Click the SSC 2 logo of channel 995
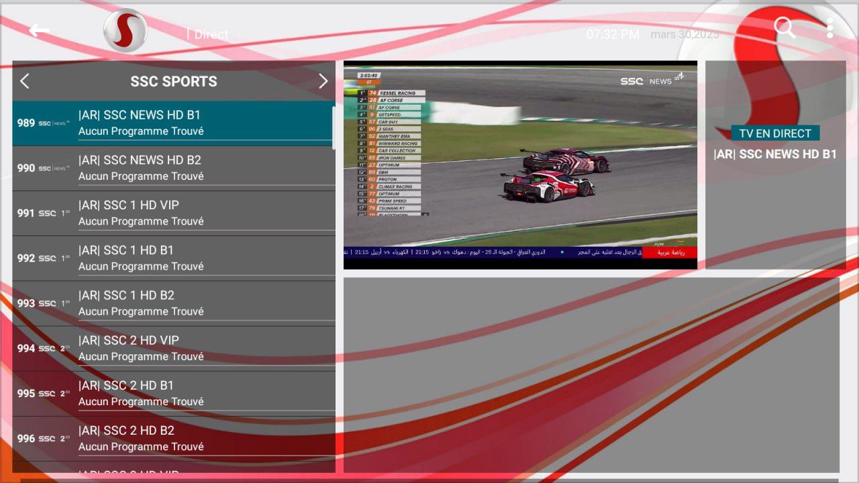Viewport: 859px width, 483px height. coord(54,393)
